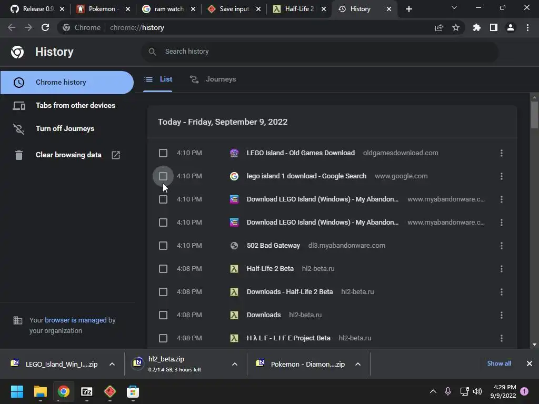Check the first Download LEGO Island (Windows) entry
The image size is (539, 404).
coord(163,199)
